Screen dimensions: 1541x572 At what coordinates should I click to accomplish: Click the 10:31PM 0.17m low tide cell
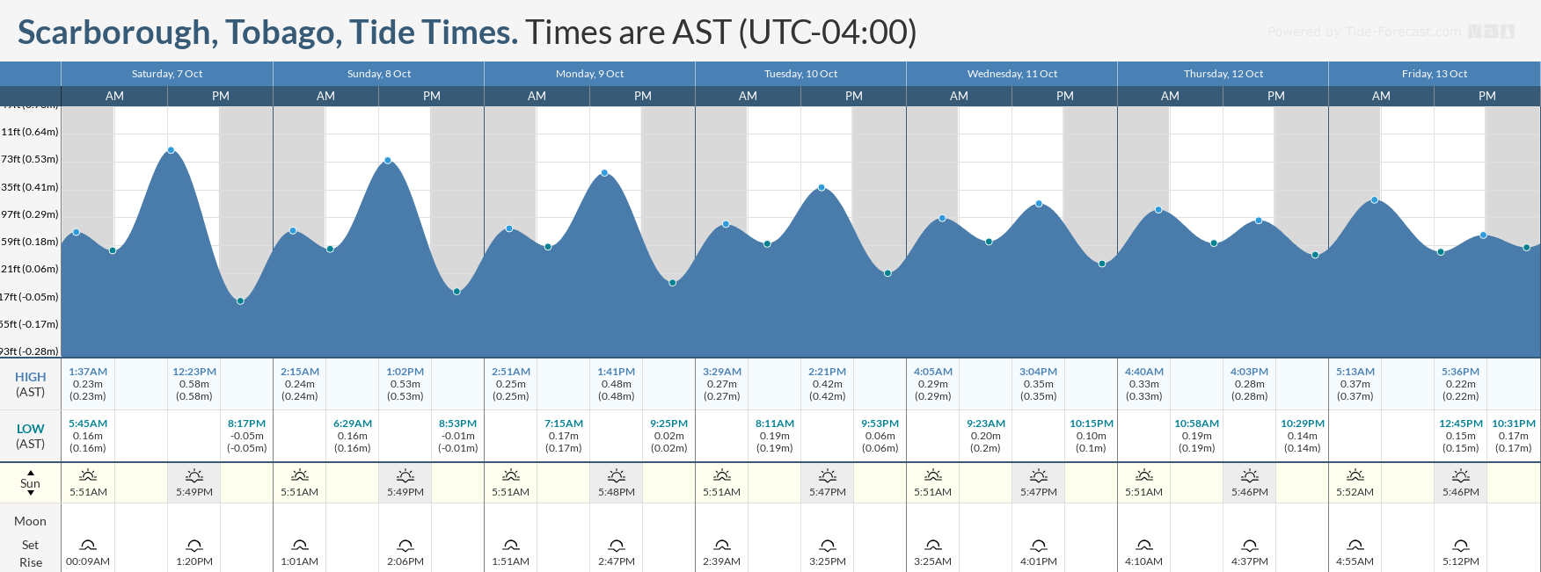pos(1514,436)
